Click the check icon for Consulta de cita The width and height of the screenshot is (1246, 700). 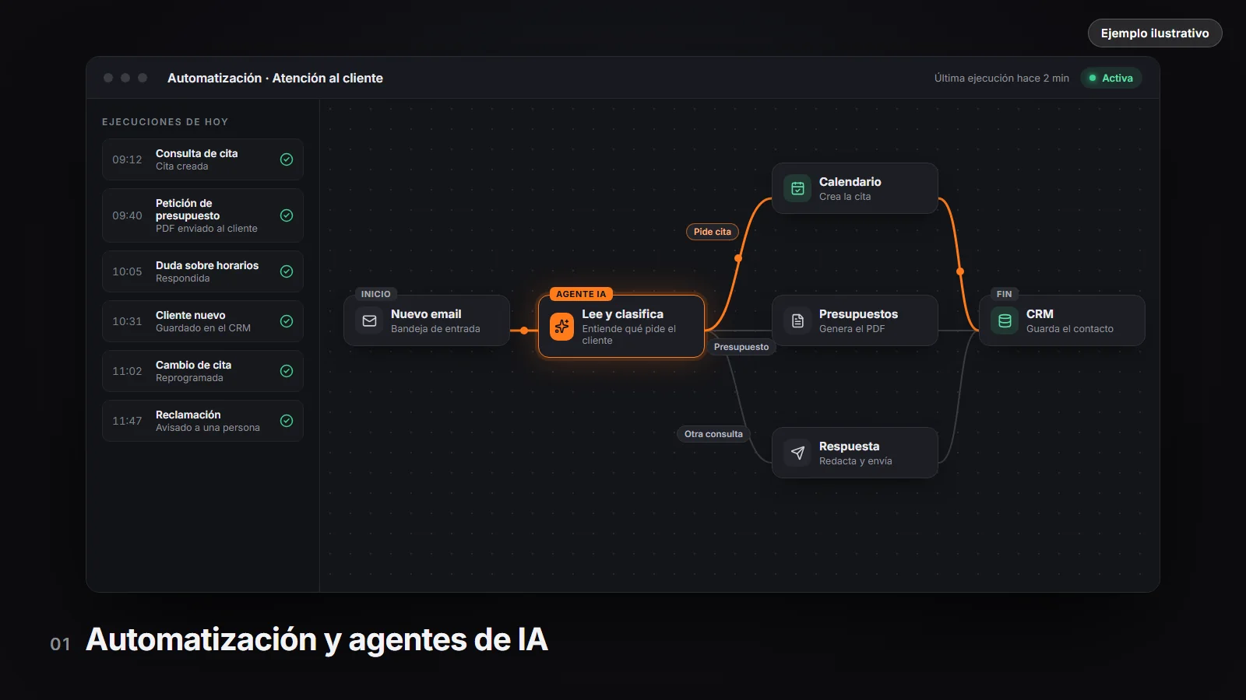point(287,159)
